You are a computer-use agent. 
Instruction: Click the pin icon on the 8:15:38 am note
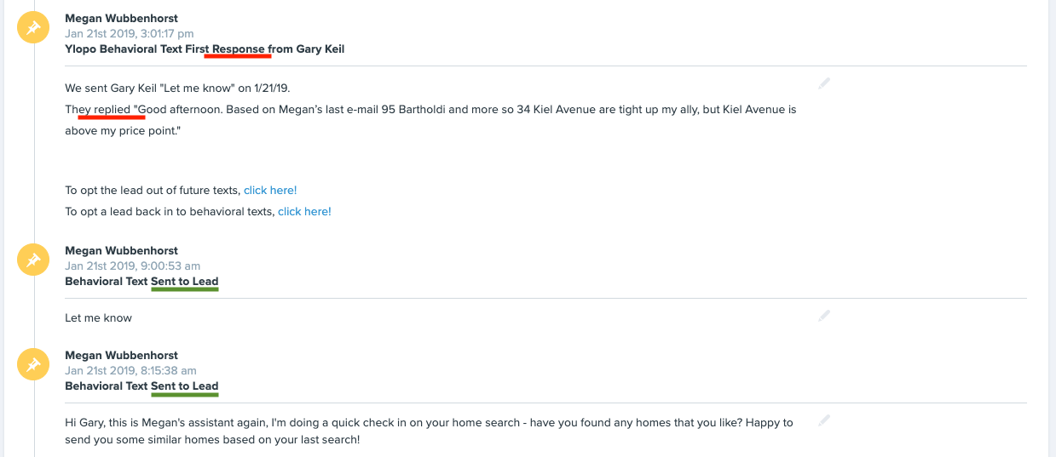coord(32,365)
